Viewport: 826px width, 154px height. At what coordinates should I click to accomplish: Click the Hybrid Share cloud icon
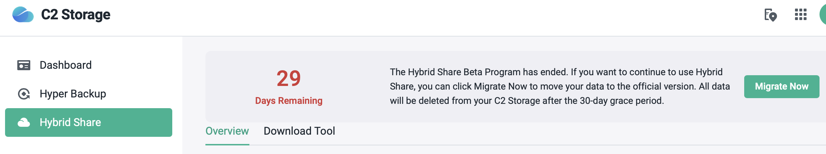tap(24, 122)
